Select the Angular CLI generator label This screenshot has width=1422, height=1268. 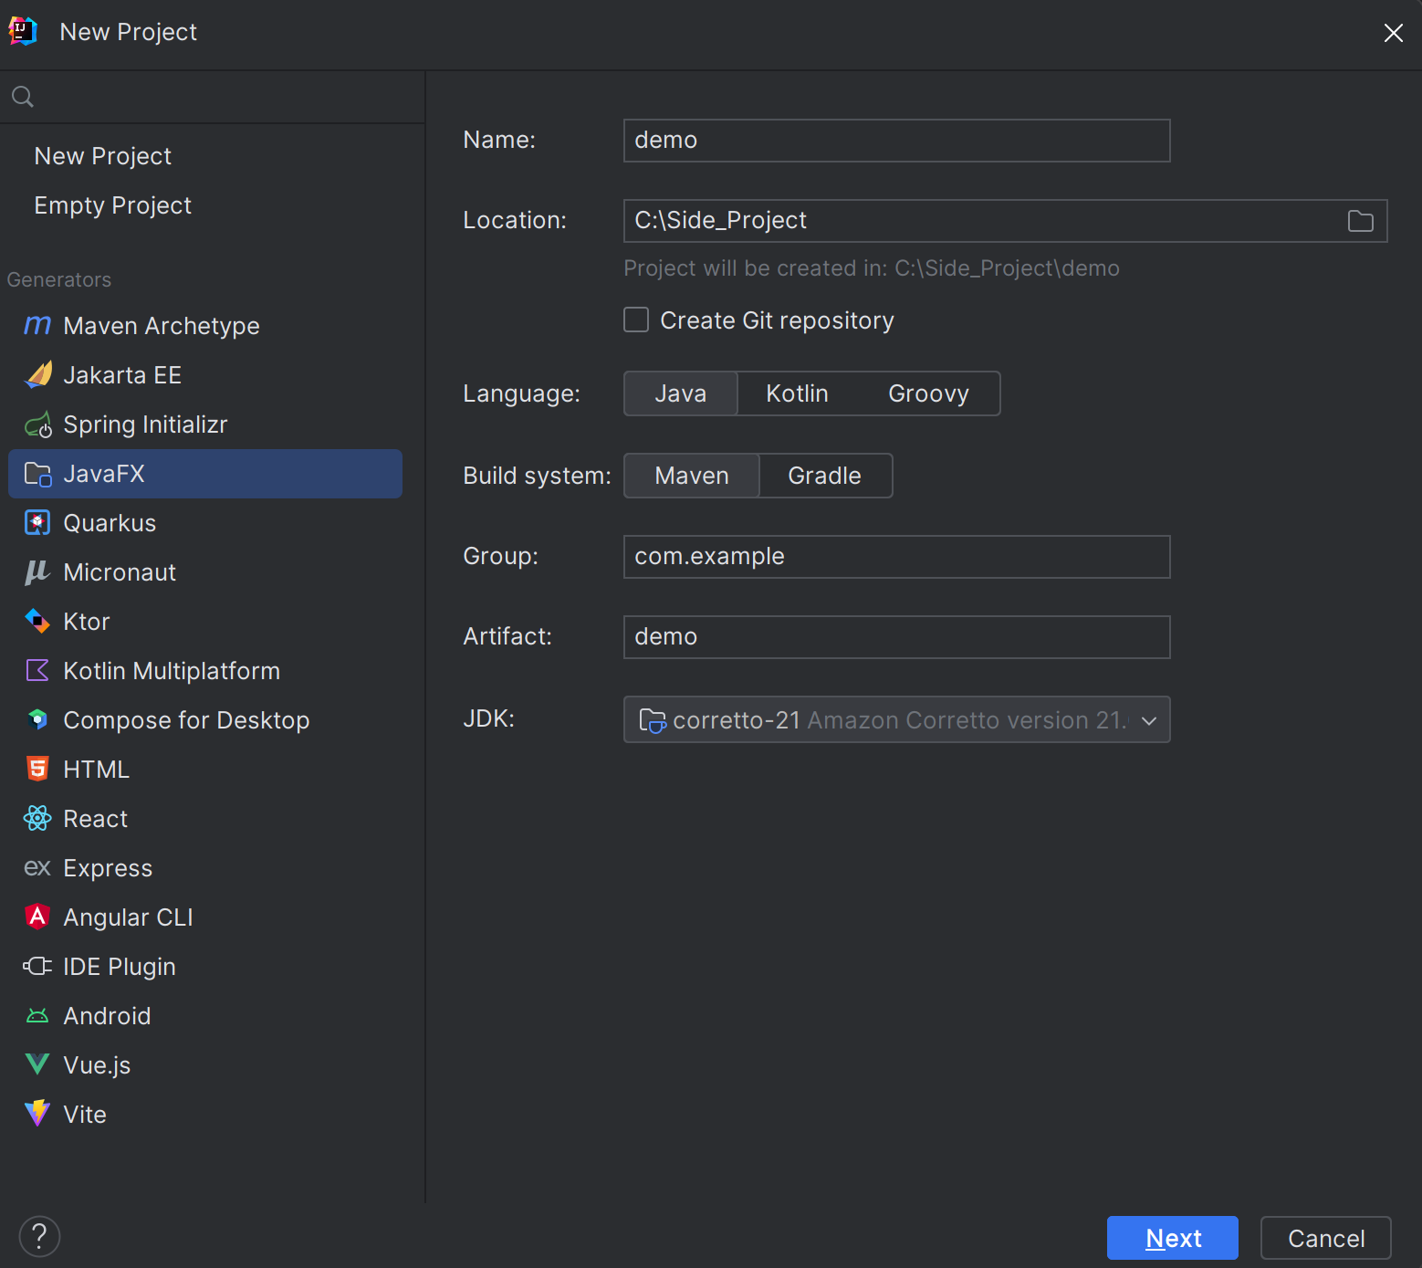click(129, 917)
